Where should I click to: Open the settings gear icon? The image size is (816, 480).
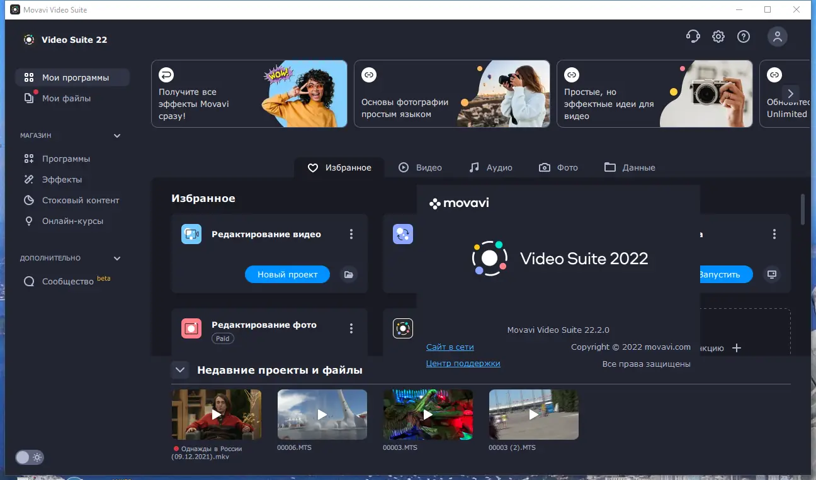pyautogui.click(x=718, y=36)
